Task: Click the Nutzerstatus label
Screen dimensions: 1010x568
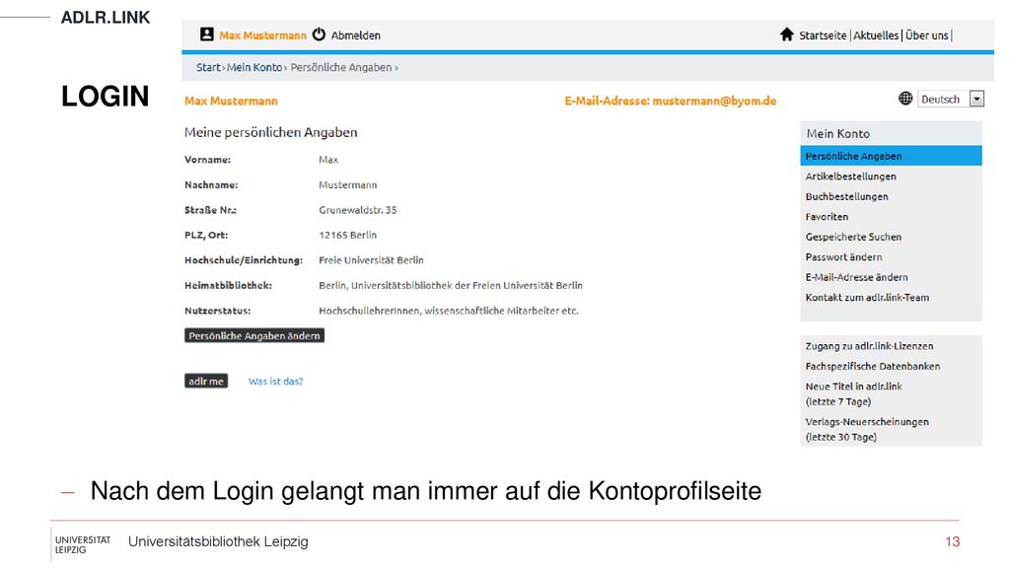Action: point(218,311)
